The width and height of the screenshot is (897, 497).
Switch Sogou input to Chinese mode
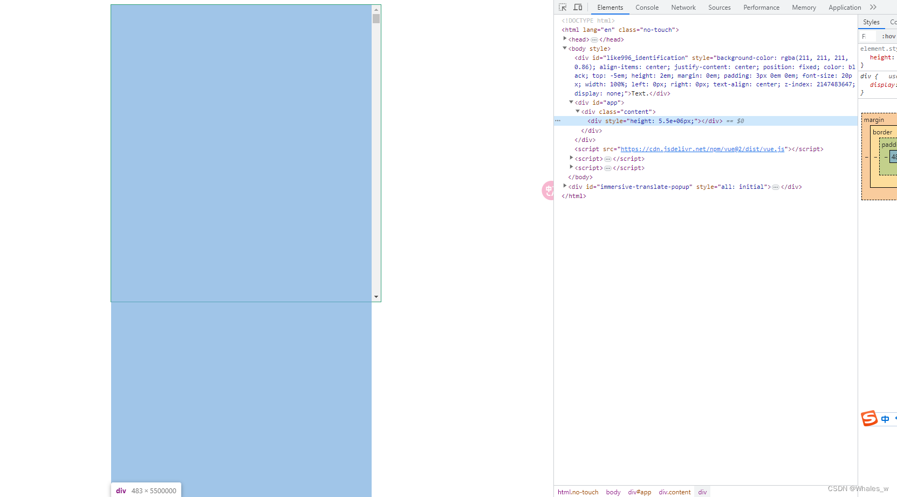(885, 419)
